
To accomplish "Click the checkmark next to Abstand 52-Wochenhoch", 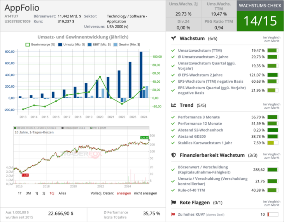I will click(173, 130).
